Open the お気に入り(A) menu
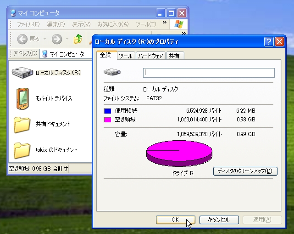Screen dimensions: 294x234 coord(113,24)
